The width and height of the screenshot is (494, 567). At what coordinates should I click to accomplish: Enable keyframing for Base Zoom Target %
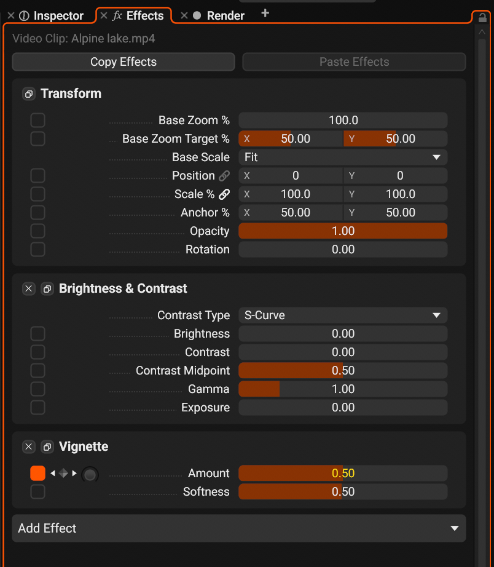point(37,138)
